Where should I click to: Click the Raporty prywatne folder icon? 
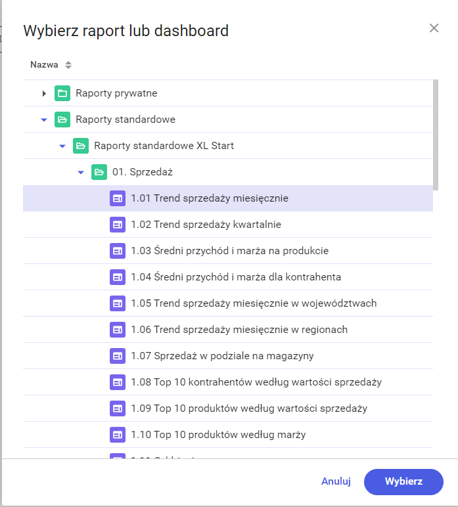[x=62, y=93]
